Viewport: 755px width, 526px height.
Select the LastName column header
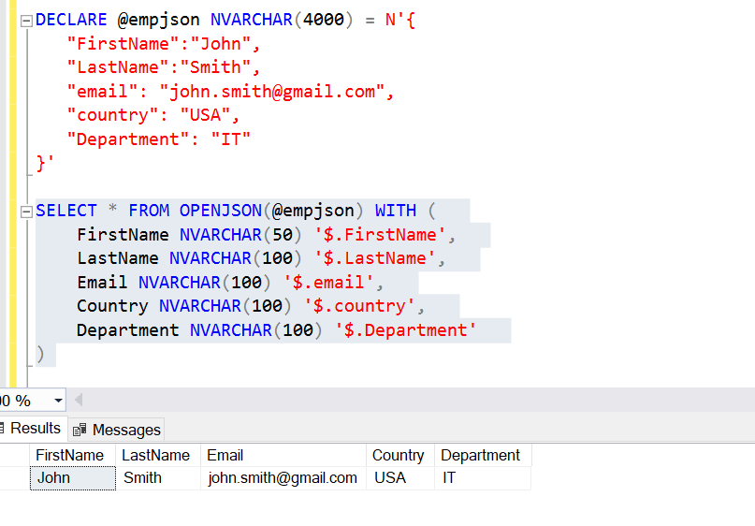click(x=158, y=455)
